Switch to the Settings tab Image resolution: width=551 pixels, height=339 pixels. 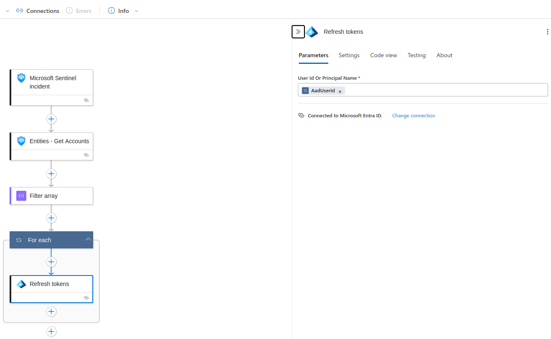tap(349, 55)
